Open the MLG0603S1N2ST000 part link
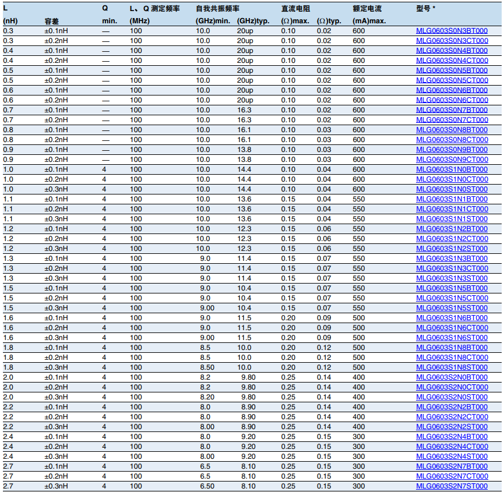The image size is (504, 492). tap(452, 249)
